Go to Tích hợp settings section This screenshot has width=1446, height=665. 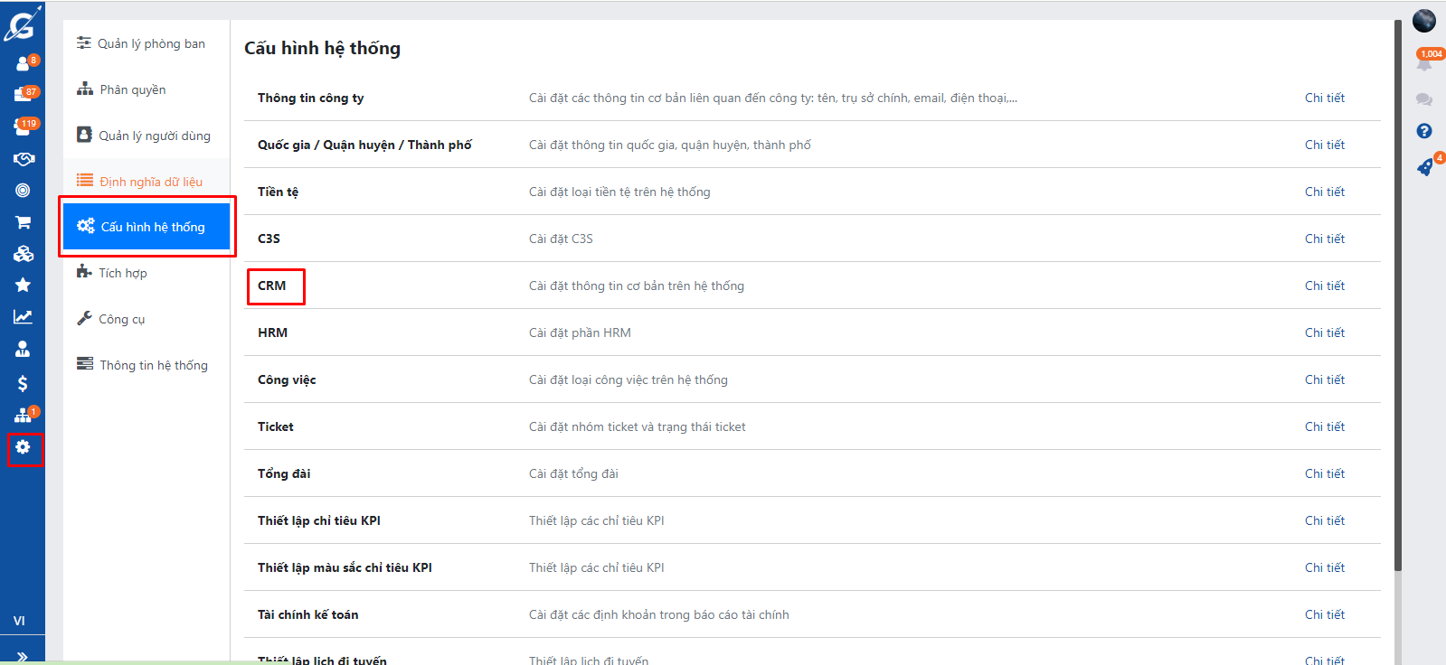pyautogui.click(x=122, y=273)
